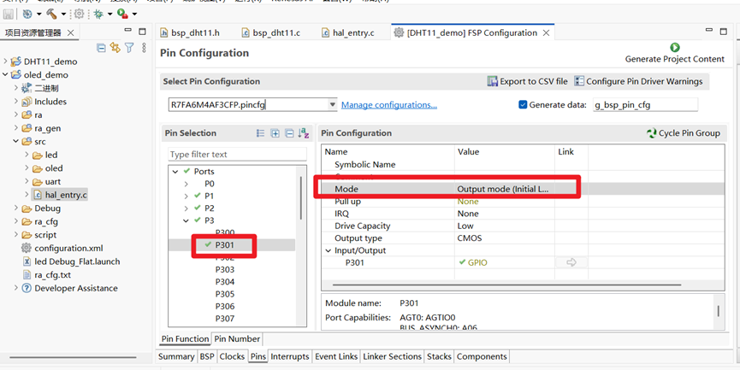Collapse all in project explorer

(101, 48)
